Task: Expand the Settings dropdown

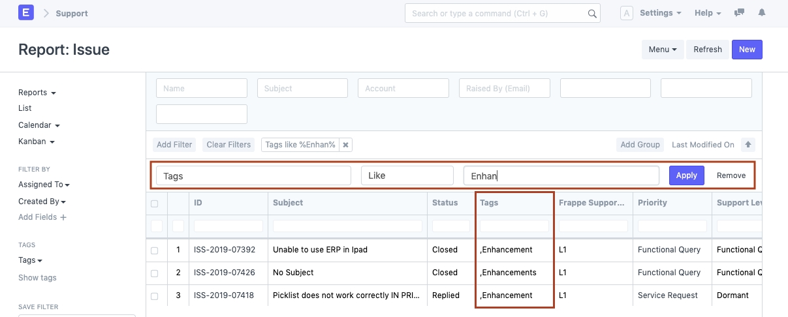Action: coord(660,13)
